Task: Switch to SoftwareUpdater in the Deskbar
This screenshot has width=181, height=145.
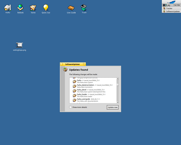Action: (171, 11)
